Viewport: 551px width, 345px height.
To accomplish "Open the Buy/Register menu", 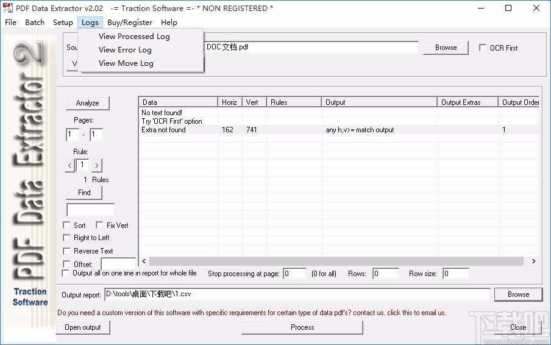I will 130,22.
